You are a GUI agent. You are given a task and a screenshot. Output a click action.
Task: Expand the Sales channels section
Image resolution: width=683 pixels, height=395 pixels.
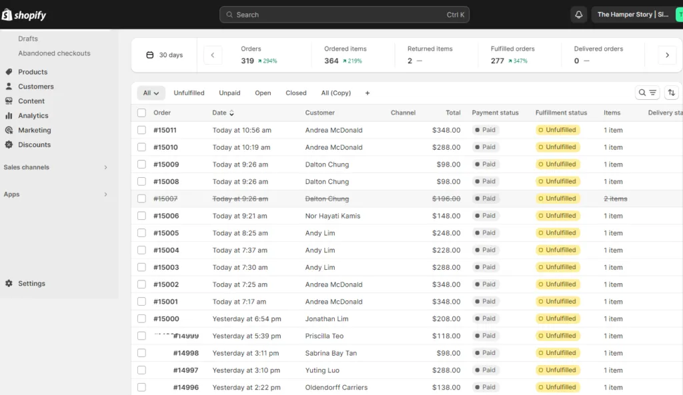point(55,167)
